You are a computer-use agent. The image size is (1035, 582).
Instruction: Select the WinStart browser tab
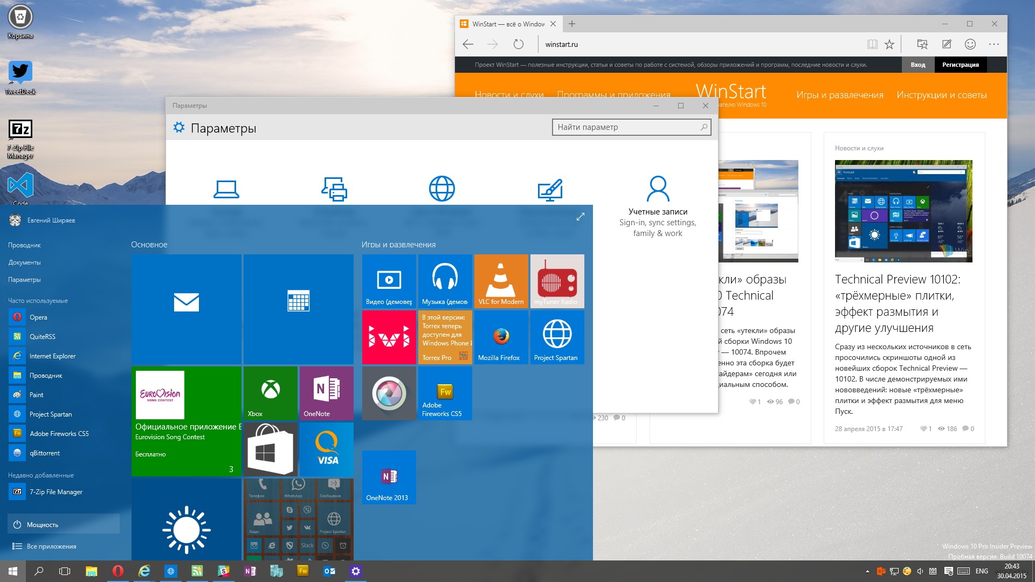pyautogui.click(x=508, y=24)
